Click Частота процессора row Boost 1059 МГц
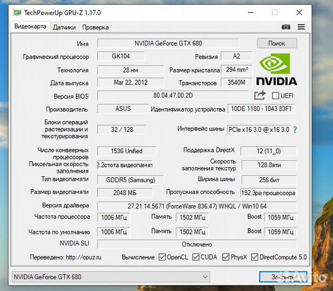This screenshot has width=333, height=291. coord(280,217)
